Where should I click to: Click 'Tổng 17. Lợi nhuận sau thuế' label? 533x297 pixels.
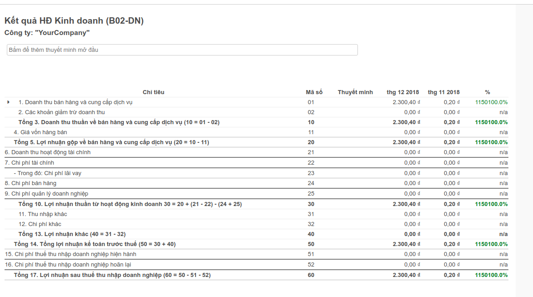point(112,275)
